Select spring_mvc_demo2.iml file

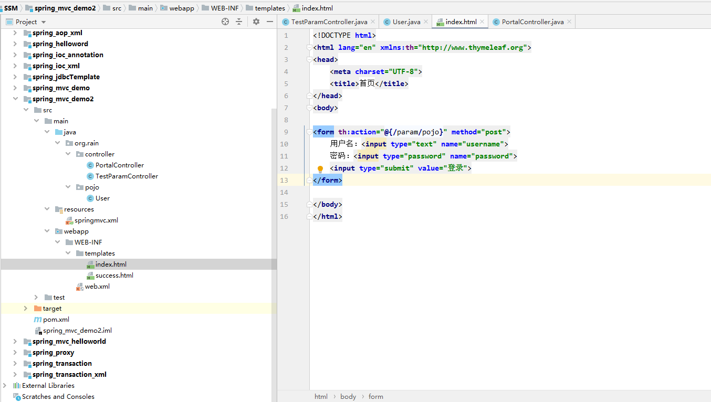tap(77, 331)
